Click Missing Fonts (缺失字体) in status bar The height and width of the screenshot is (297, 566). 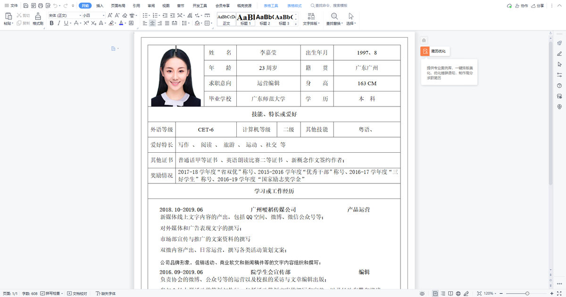106,293
